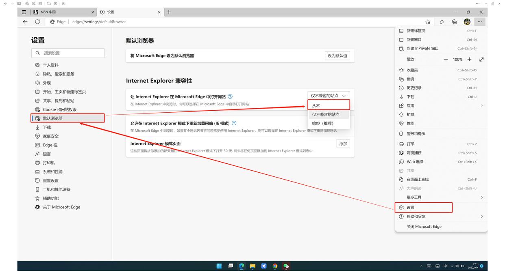Screen dimensions: 505x272
Task: Open the 仅不兼容的站点 dropdown
Action: tap(329, 95)
